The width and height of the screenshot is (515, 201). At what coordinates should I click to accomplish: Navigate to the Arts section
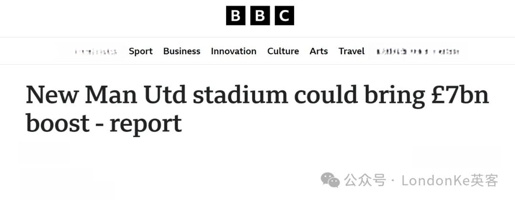point(319,51)
